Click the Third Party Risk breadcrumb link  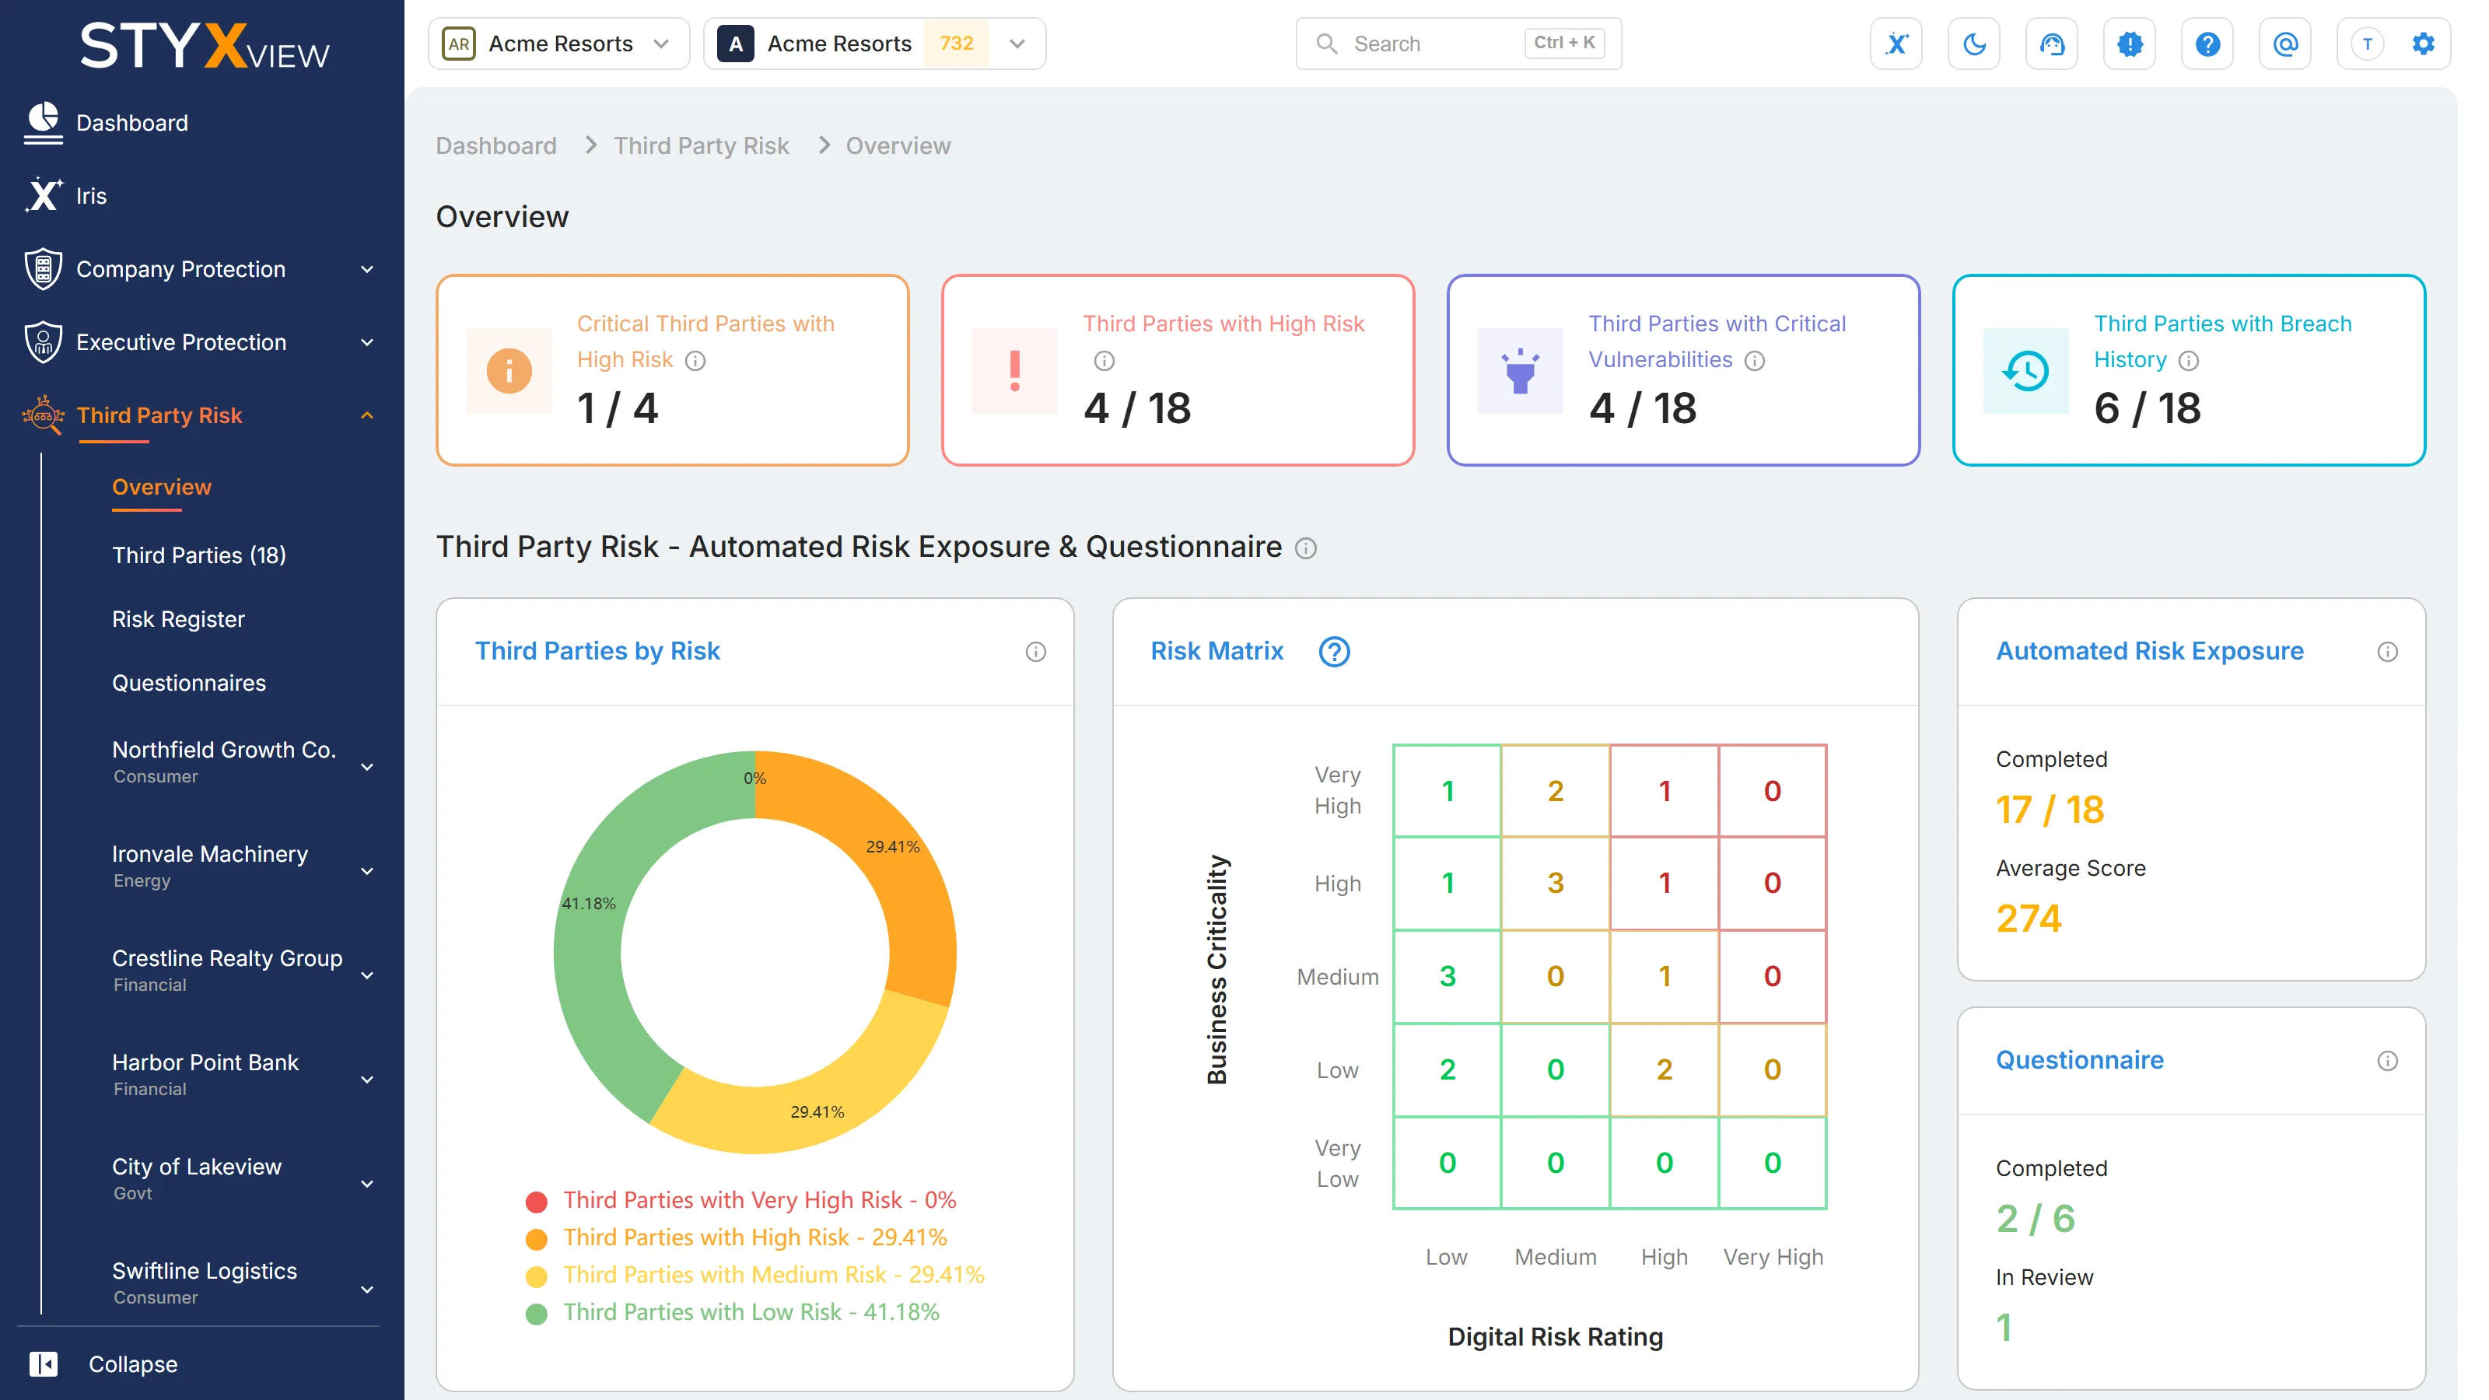click(702, 146)
